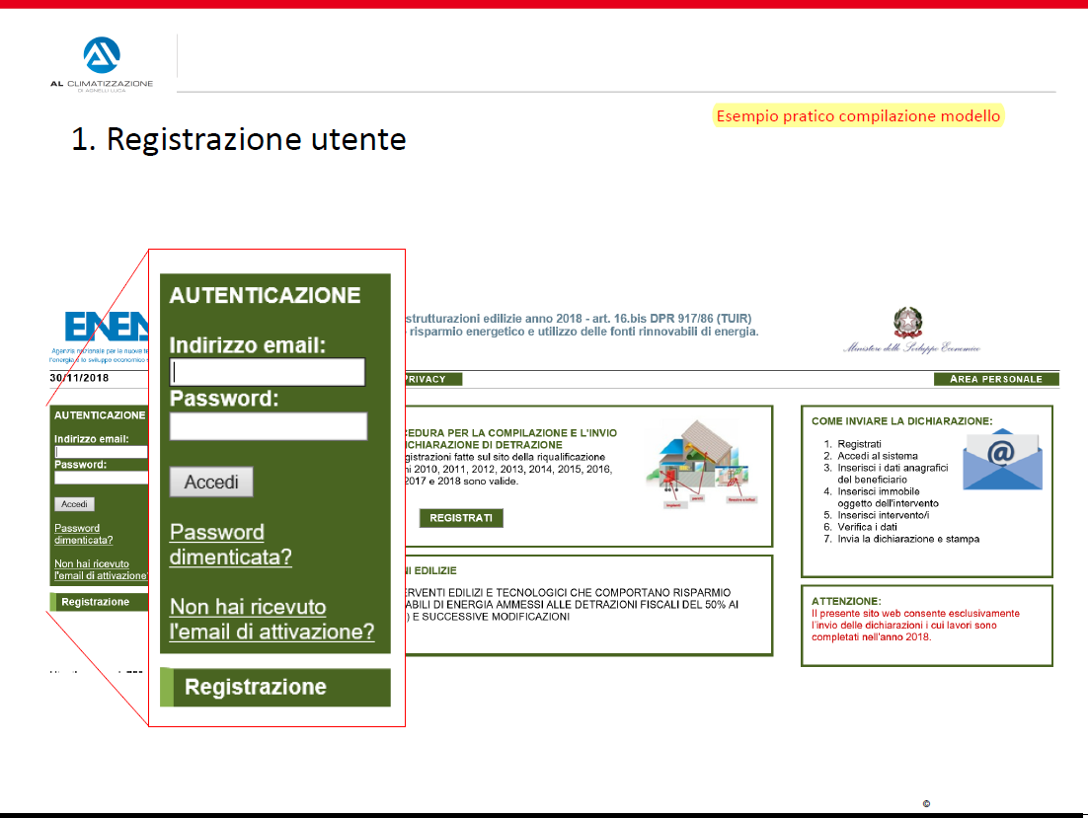The image size is (1088, 818).
Task: Focus the enlarged Password input field
Action: click(x=268, y=426)
